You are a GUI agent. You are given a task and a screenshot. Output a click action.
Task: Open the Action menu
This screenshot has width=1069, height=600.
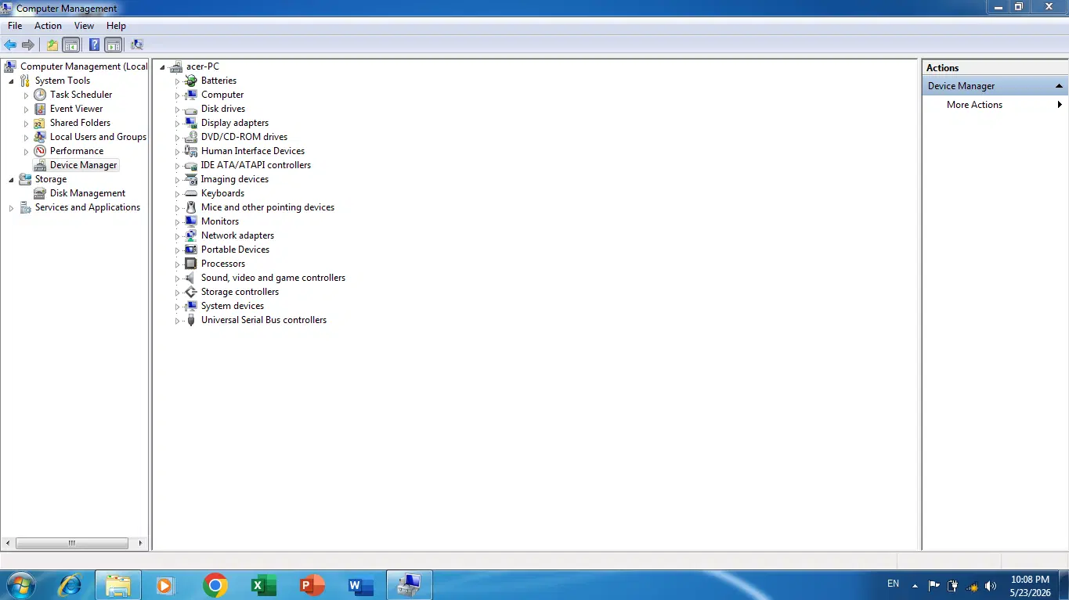(x=48, y=26)
